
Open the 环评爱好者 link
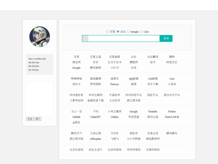click(76, 95)
